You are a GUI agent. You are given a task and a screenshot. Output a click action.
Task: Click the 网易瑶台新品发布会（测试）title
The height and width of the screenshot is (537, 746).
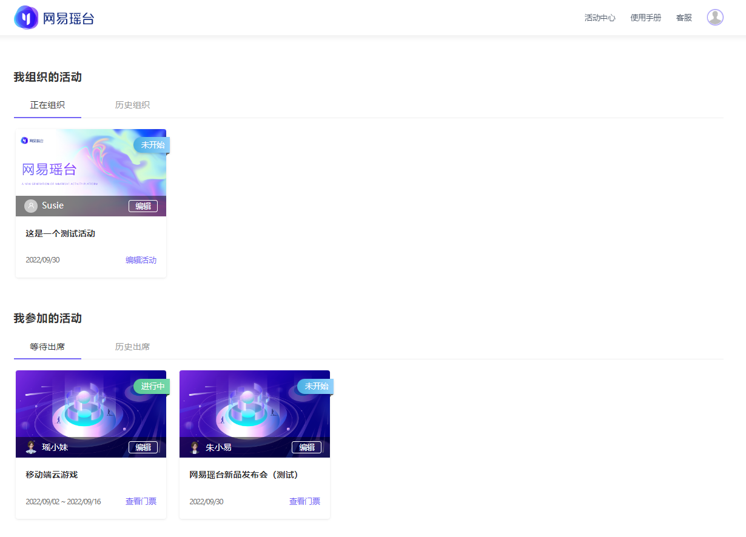coord(244,475)
